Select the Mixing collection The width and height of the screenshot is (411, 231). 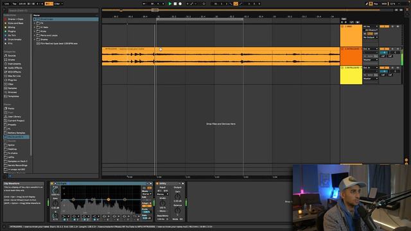[x=12, y=27]
